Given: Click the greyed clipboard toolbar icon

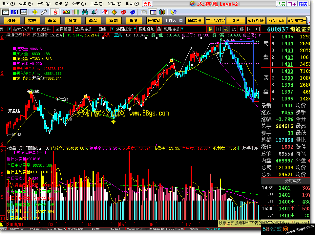Looking at the screenshot, I should [x=144, y=12].
